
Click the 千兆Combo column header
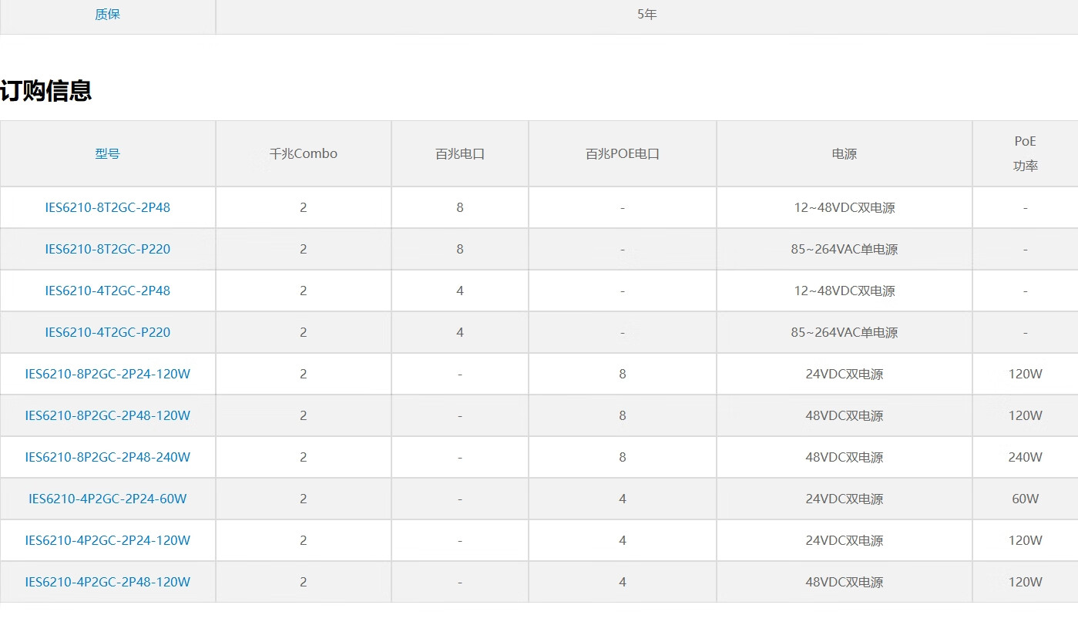(304, 153)
